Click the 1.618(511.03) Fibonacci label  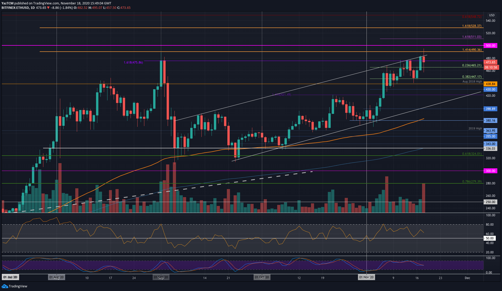(x=472, y=37)
